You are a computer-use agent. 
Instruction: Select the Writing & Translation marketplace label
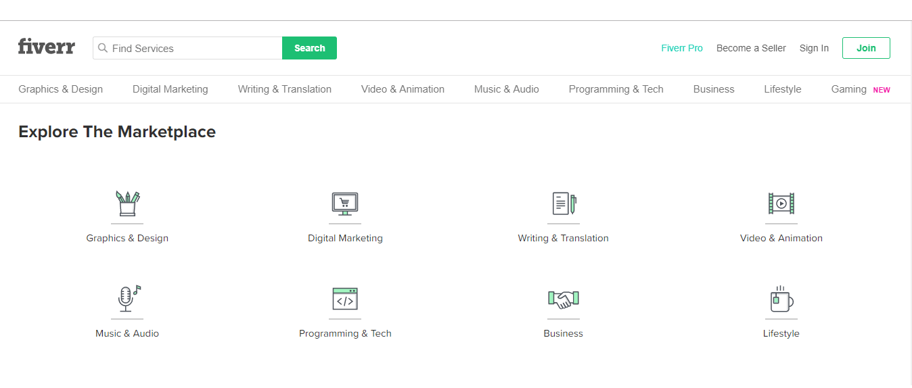pyautogui.click(x=564, y=238)
